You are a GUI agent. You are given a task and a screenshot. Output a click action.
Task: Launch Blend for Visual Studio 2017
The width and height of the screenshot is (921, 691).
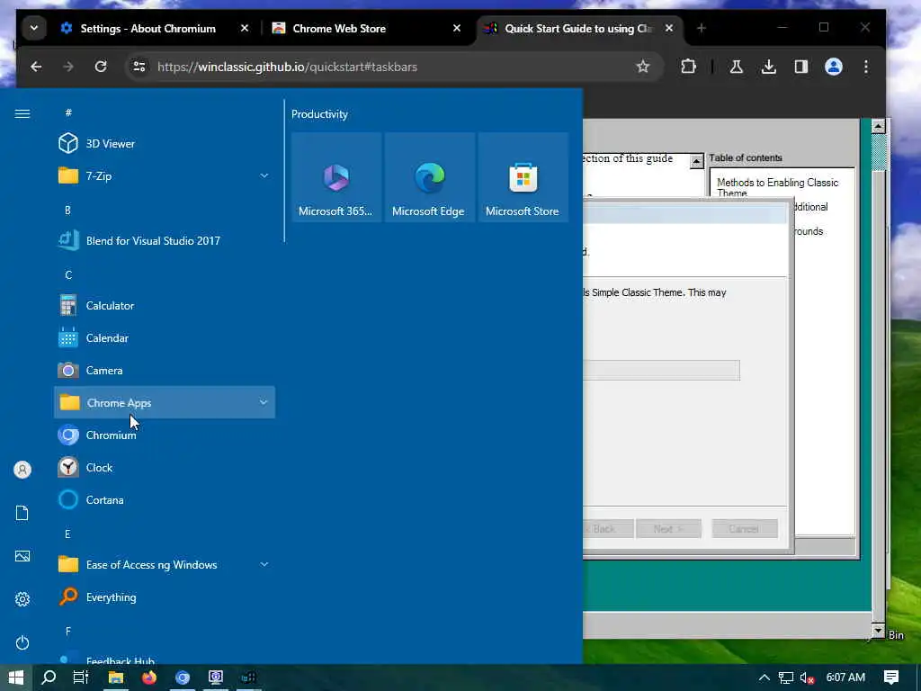click(165, 240)
